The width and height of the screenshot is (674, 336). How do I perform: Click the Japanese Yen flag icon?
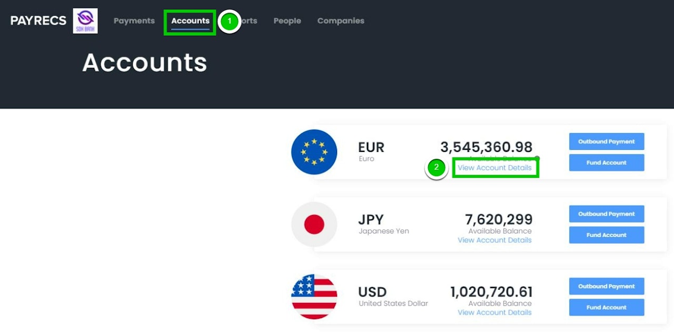[x=314, y=225]
